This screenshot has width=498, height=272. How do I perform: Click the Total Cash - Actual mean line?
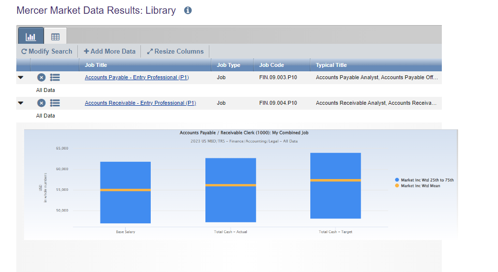pos(231,185)
